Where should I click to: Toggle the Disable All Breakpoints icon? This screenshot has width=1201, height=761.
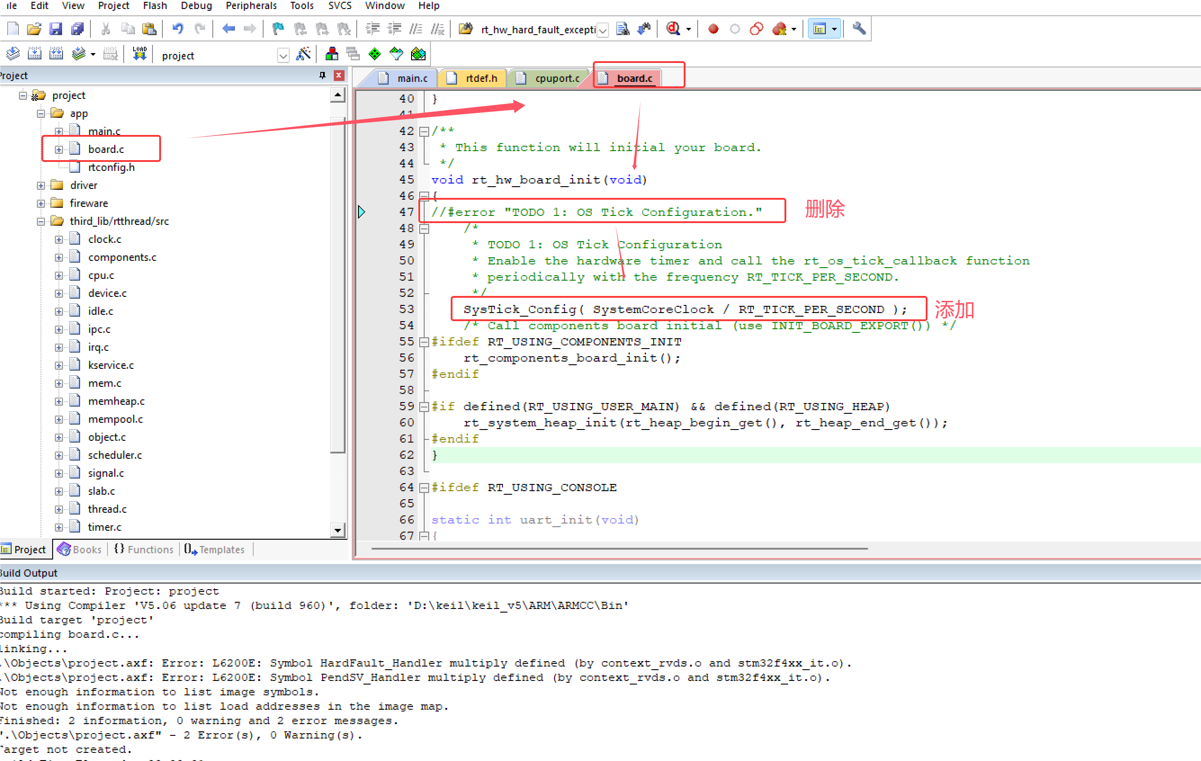tap(756, 29)
